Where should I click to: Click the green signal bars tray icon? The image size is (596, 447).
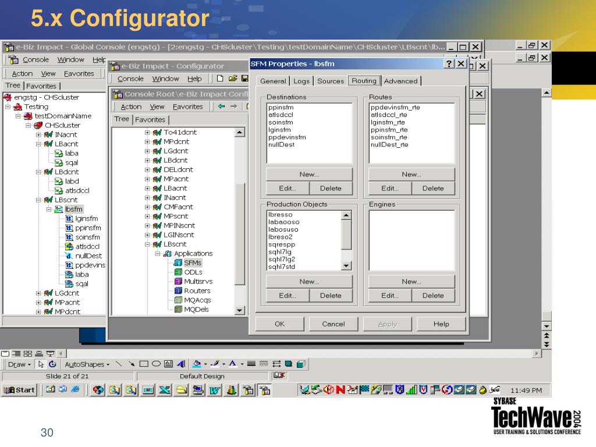(411, 389)
